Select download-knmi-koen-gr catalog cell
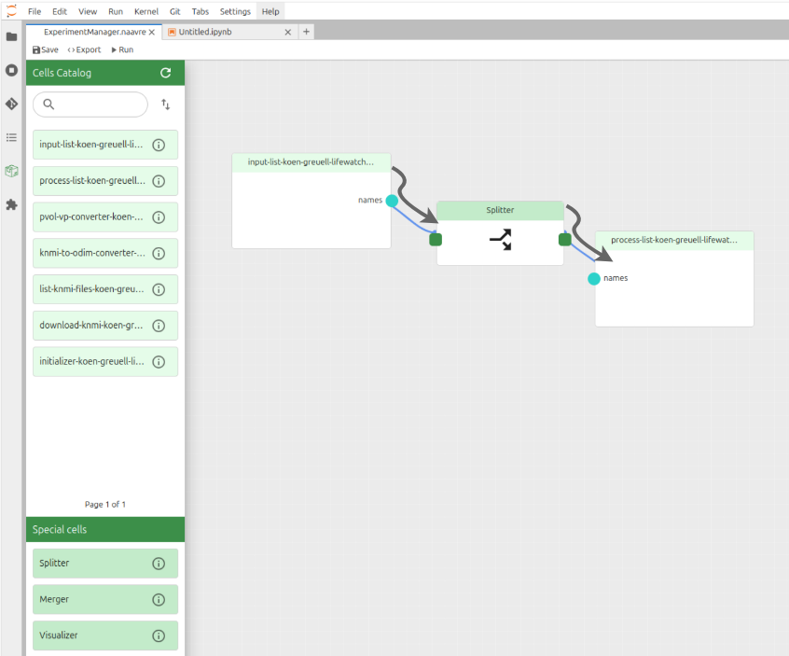 click(x=105, y=326)
